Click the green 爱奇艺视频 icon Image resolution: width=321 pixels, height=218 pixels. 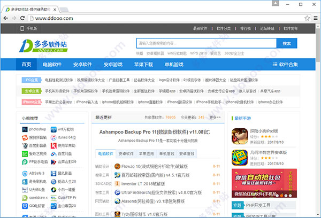[25, 154]
